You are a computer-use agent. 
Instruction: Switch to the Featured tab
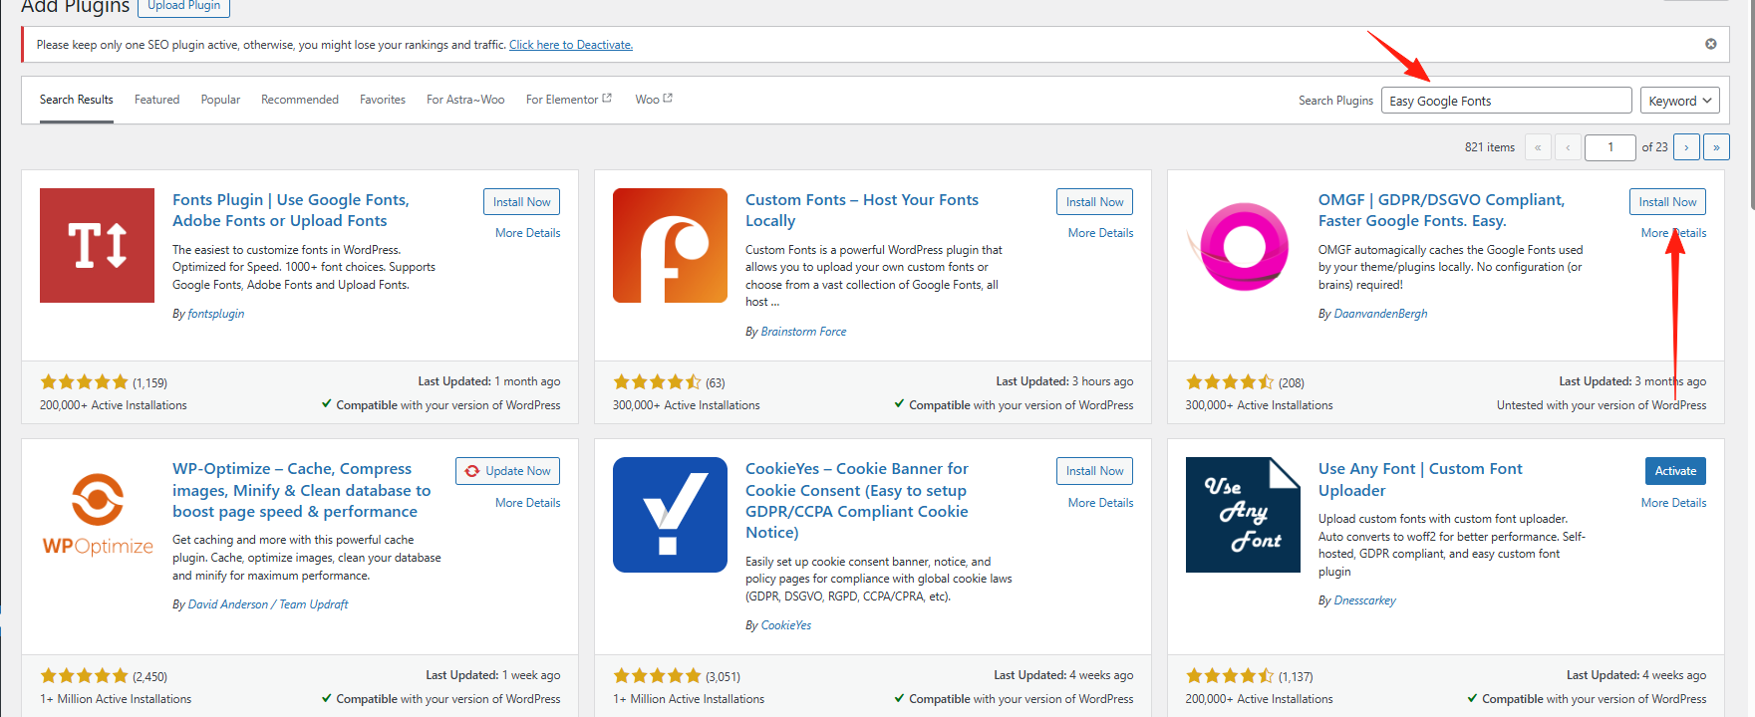click(156, 100)
